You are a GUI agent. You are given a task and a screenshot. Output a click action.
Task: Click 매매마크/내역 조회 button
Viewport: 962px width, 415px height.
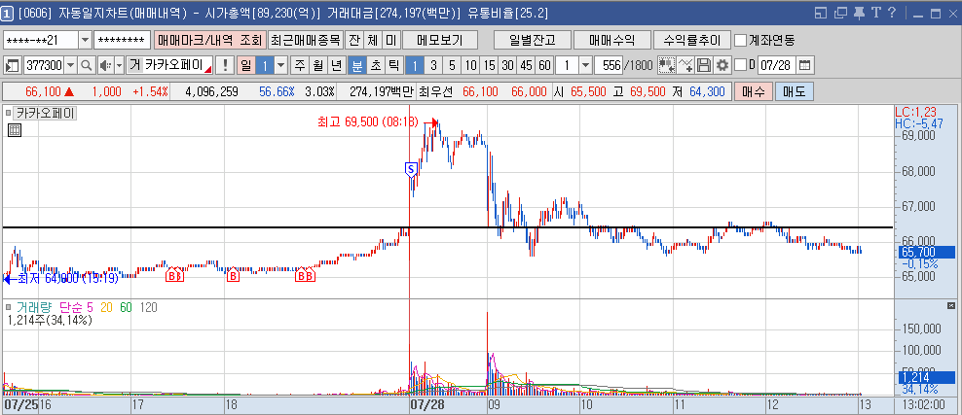(x=209, y=41)
